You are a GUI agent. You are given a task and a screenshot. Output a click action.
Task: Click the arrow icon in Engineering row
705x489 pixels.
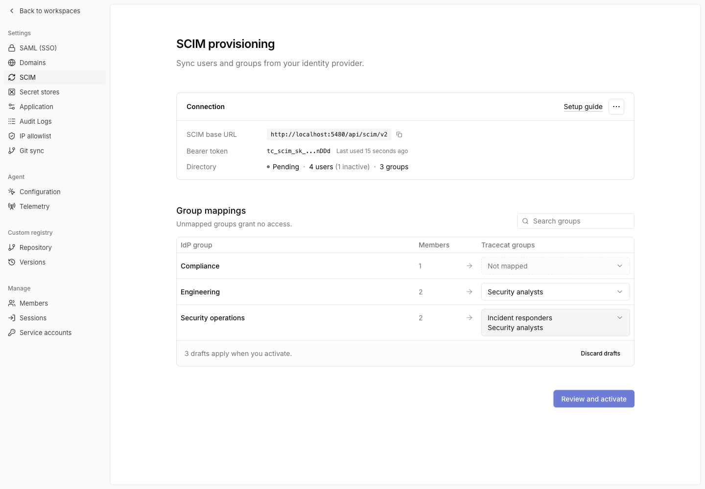(470, 292)
